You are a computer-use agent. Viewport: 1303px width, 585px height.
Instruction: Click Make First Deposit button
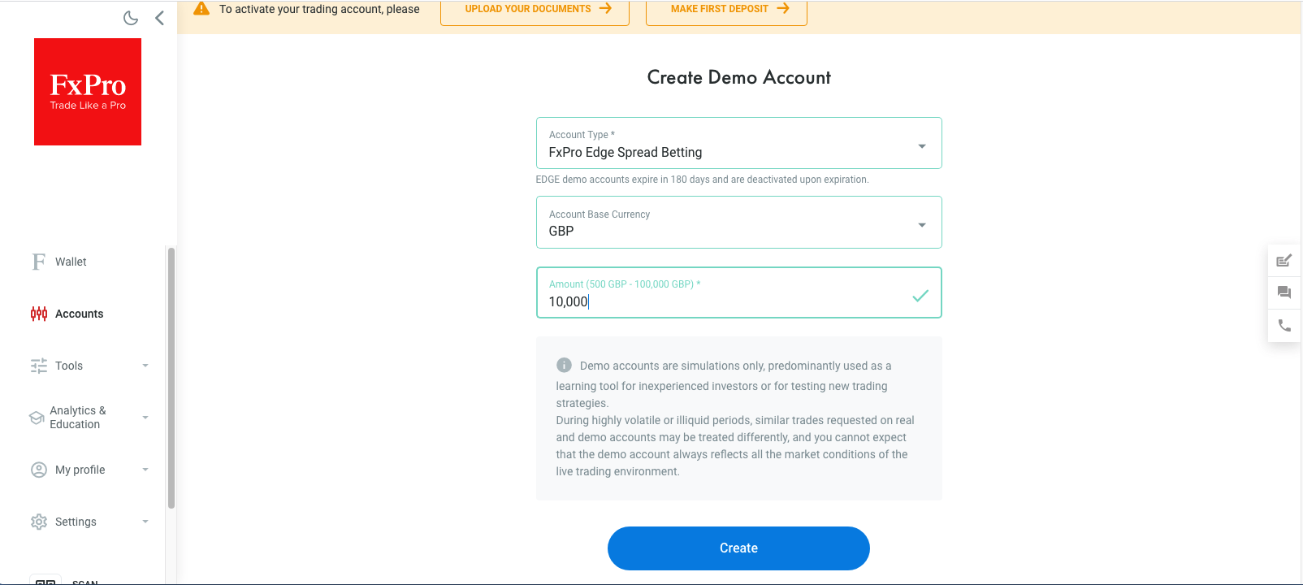coord(726,10)
